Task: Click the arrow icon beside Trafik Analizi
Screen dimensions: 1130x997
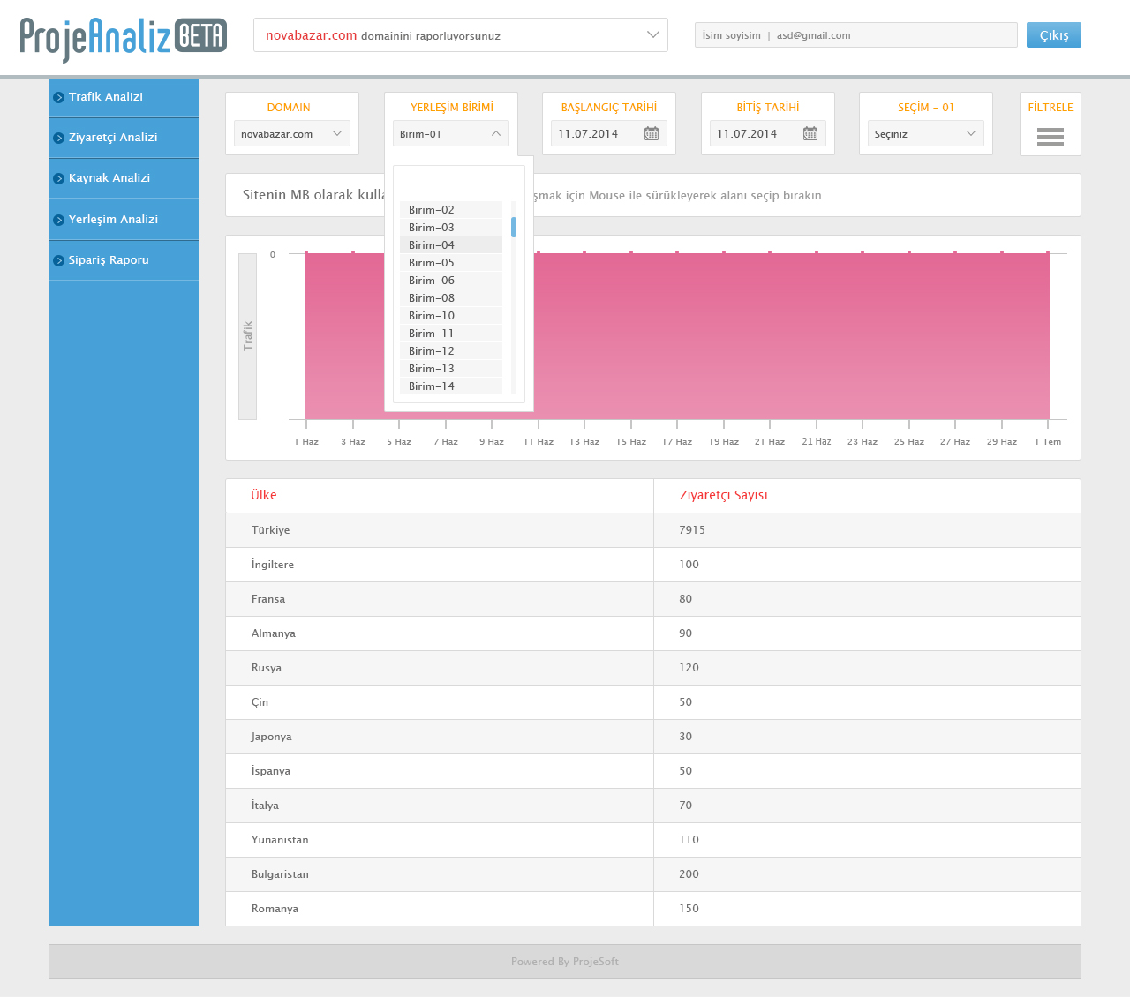Action: [58, 97]
